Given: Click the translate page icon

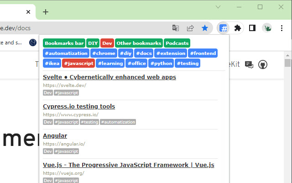Looking at the screenshot, I should (175, 28).
